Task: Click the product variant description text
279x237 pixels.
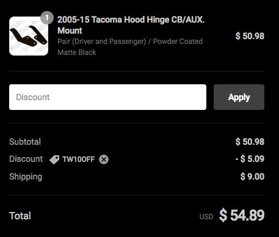Action: [130, 47]
